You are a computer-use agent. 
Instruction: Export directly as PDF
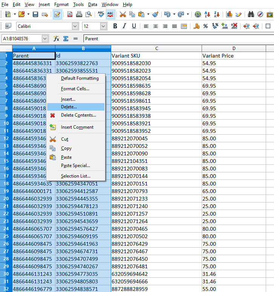click(x=70, y=15)
